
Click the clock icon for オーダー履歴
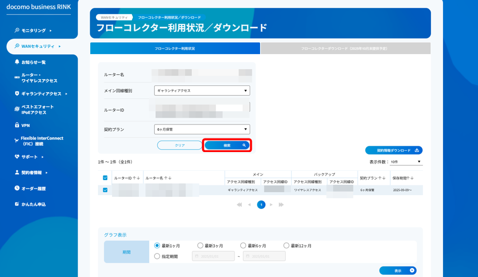(x=17, y=188)
